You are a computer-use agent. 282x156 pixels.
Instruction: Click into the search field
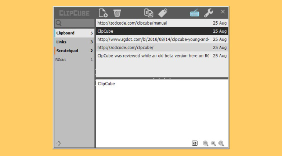click(75, 23)
